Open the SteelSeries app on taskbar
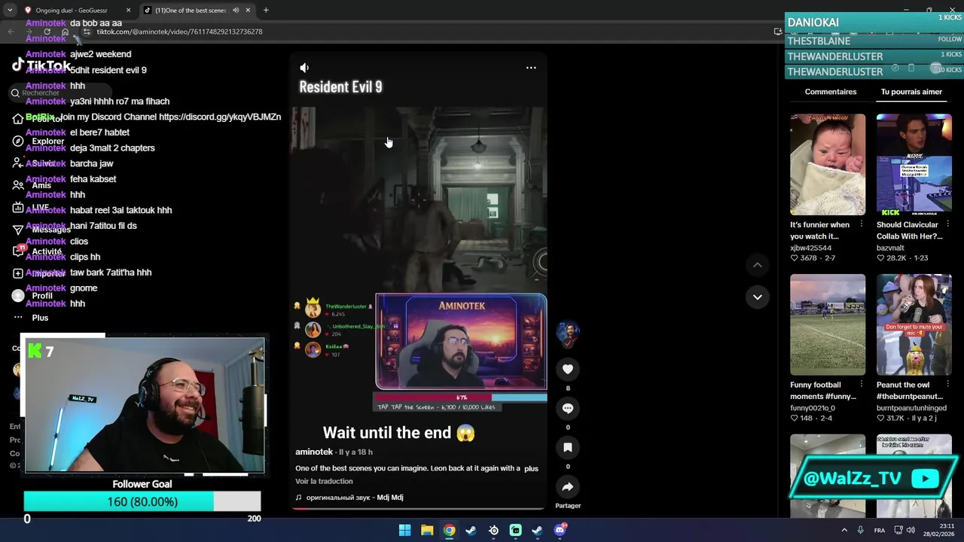 [493, 531]
